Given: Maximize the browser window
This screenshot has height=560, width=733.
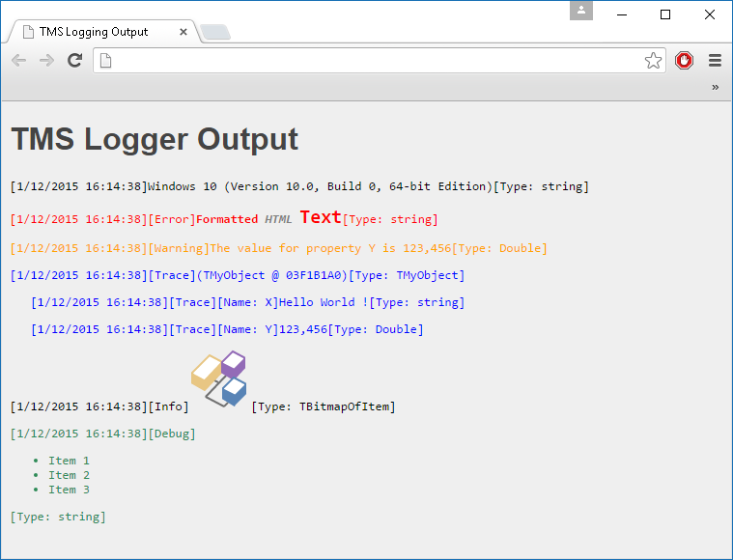Looking at the screenshot, I should [664, 14].
